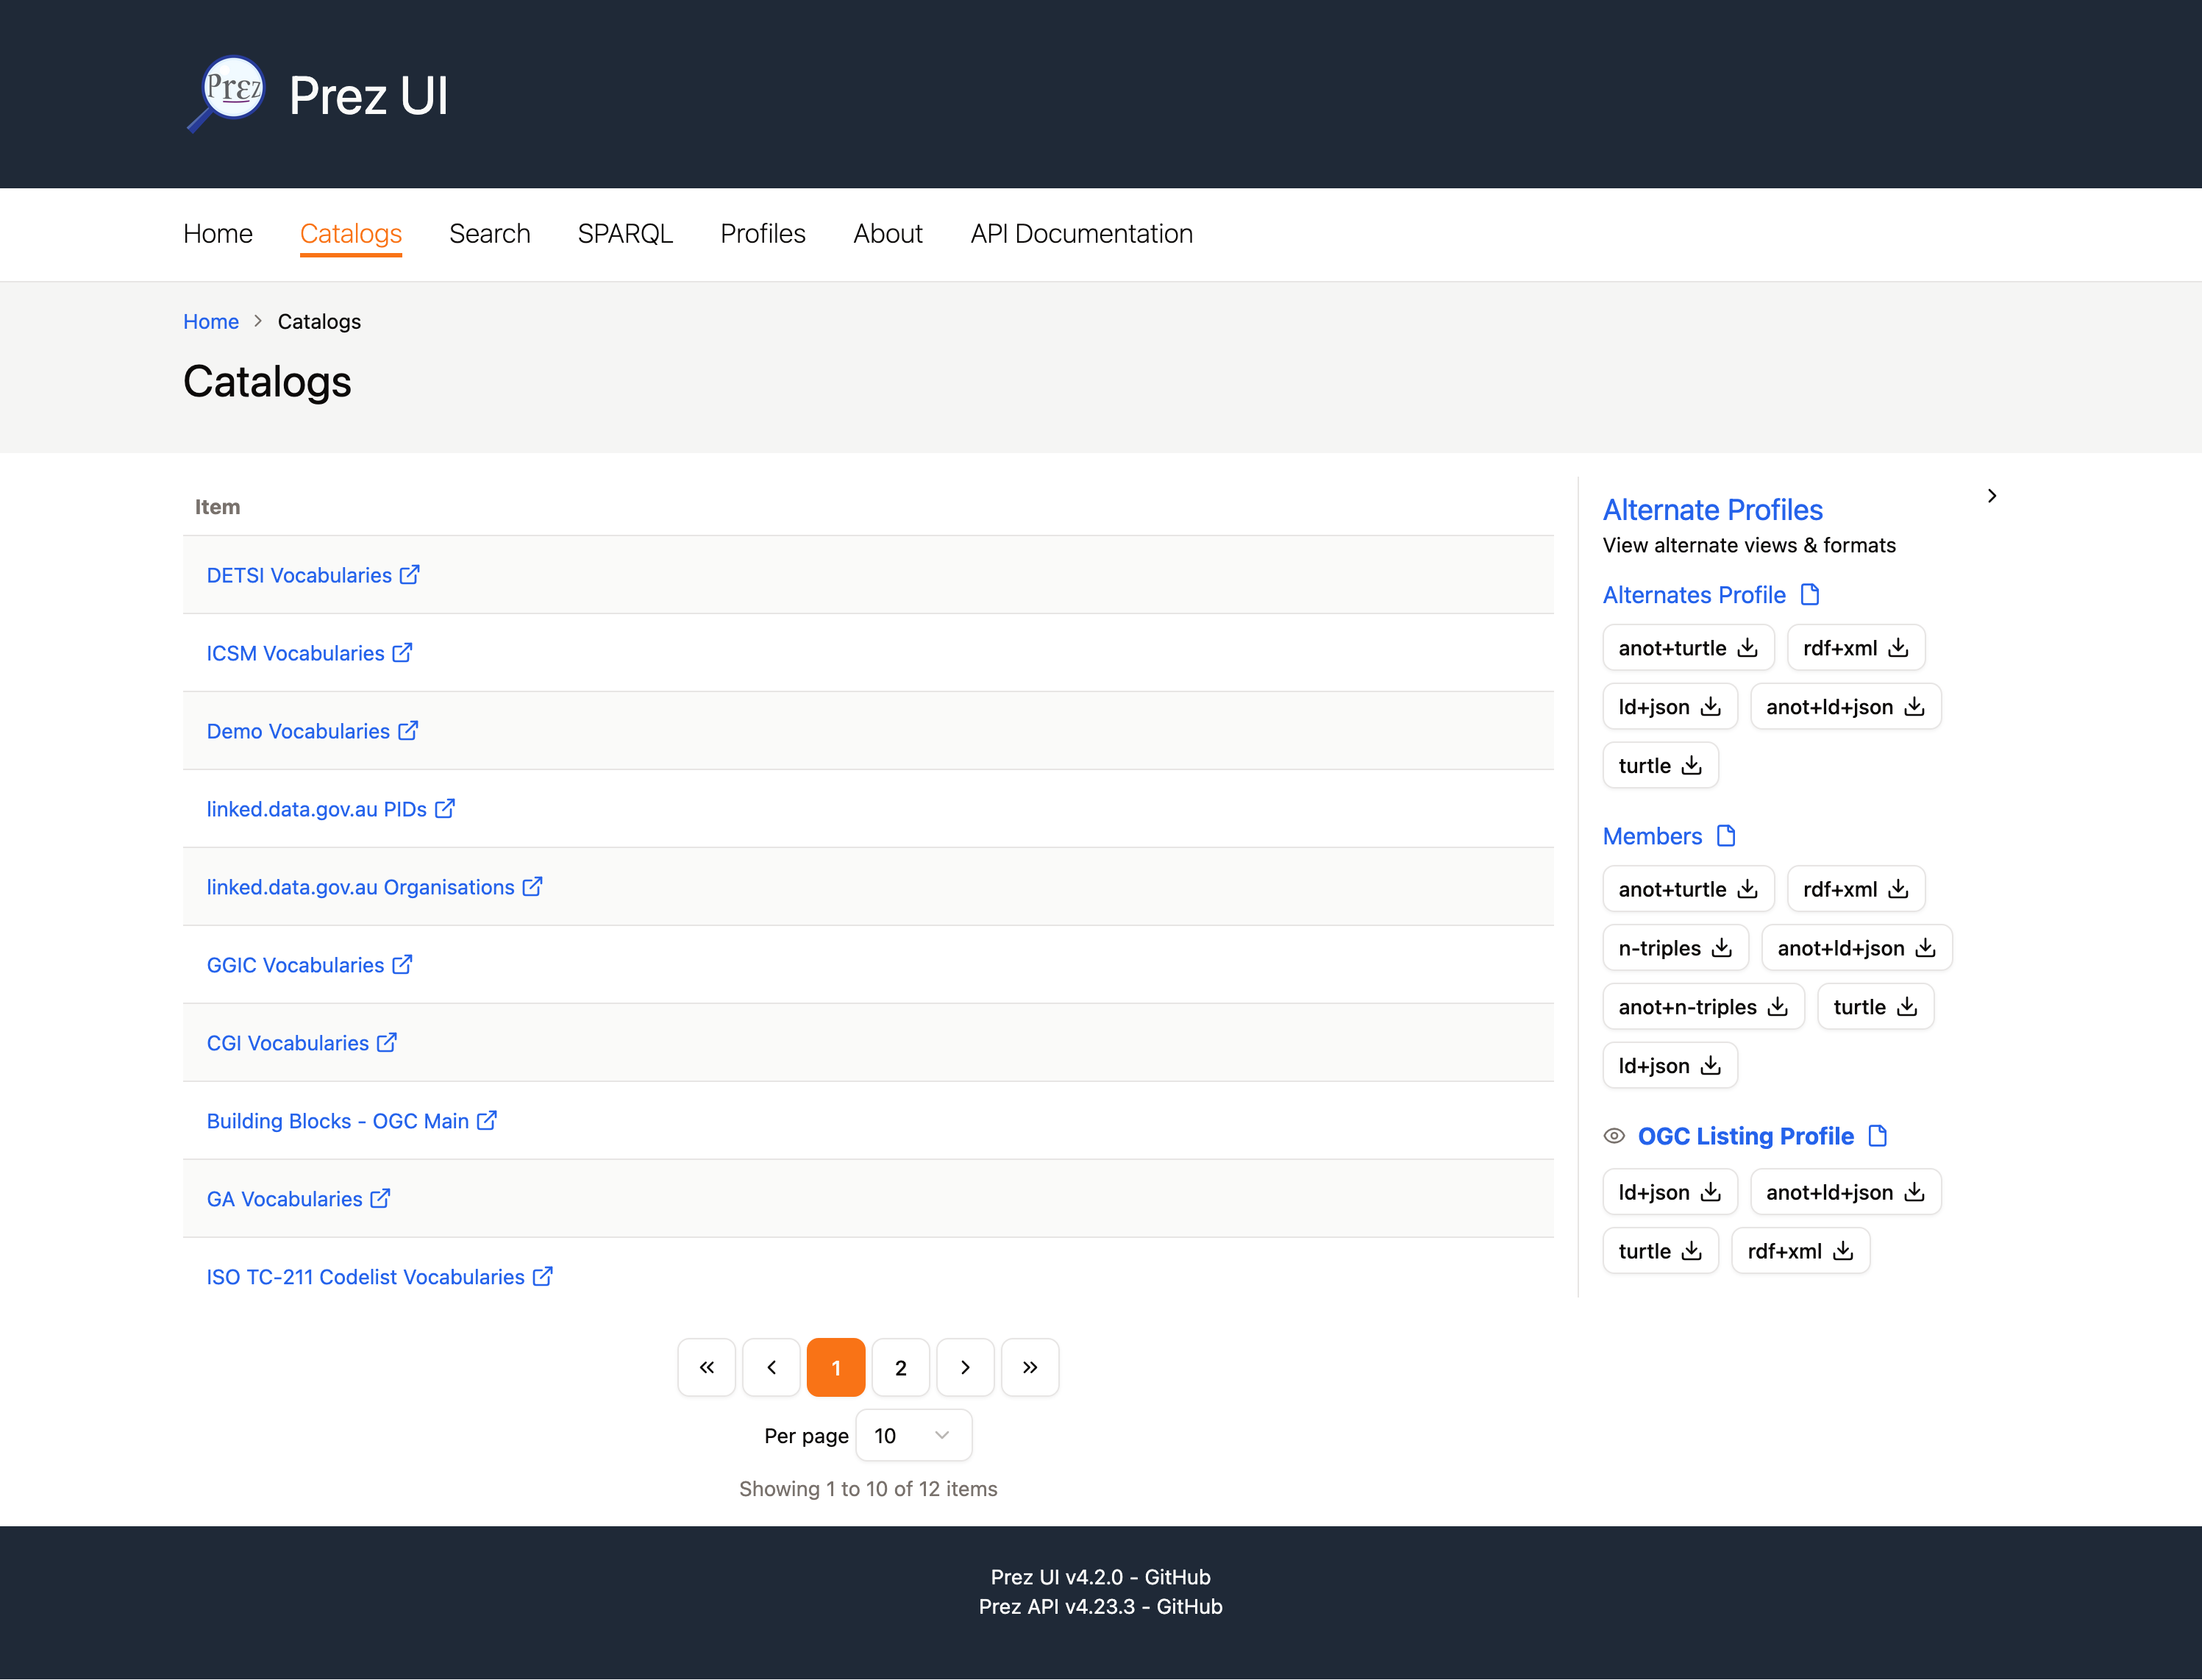Click the eye icon beside OGC Listing Profile
2202x1680 pixels.
pyautogui.click(x=1614, y=1135)
